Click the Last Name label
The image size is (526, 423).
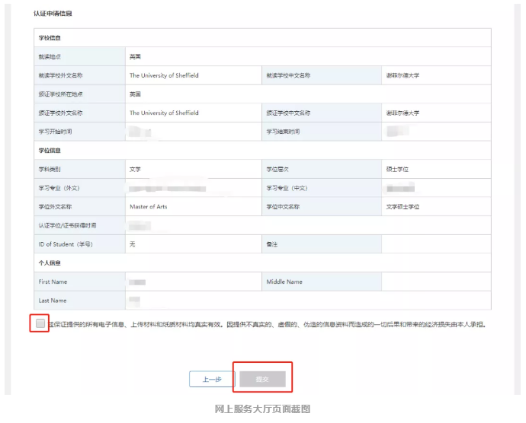(53, 301)
